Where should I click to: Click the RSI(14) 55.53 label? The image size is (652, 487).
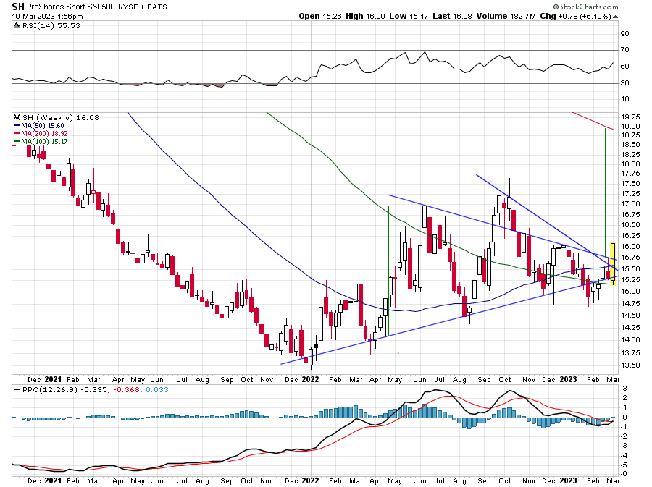click(51, 26)
